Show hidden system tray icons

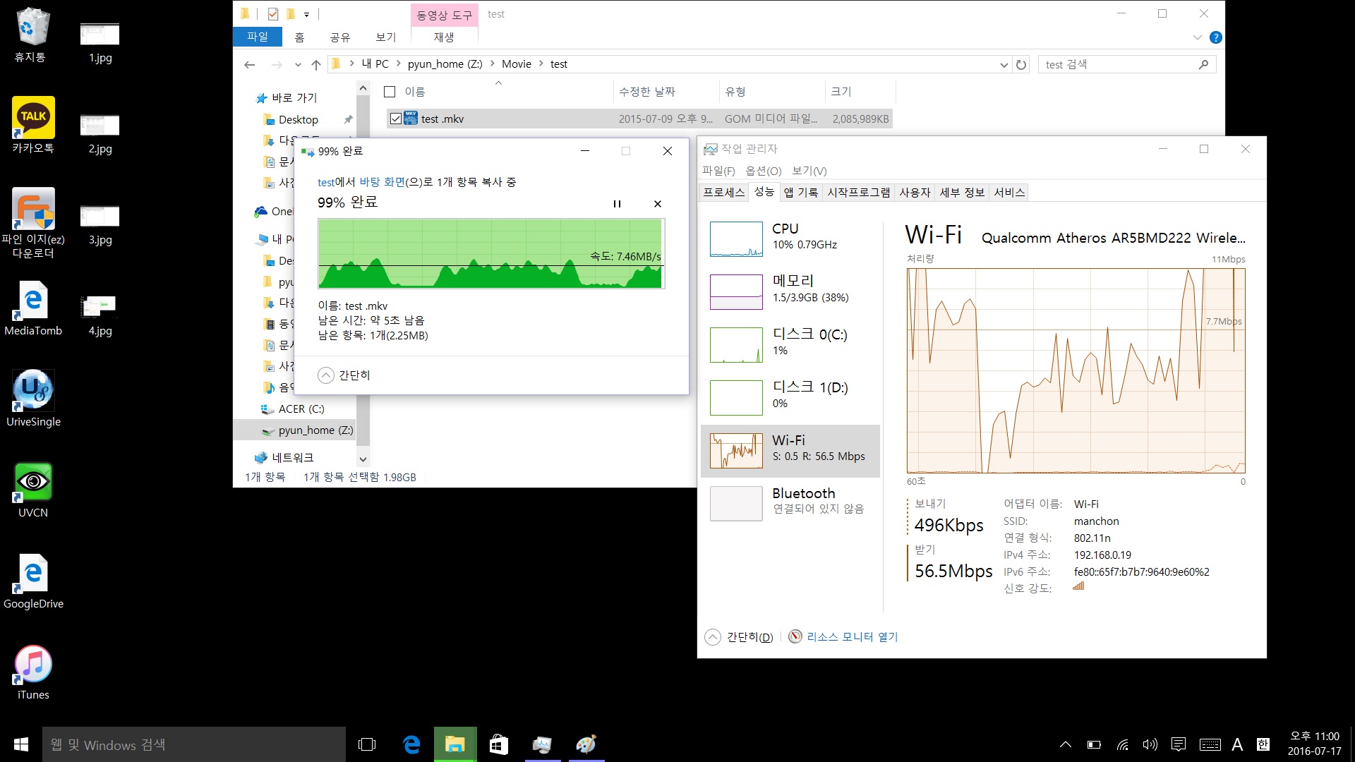click(x=1066, y=744)
